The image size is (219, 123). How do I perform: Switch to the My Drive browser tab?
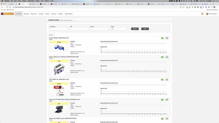point(33,4)
